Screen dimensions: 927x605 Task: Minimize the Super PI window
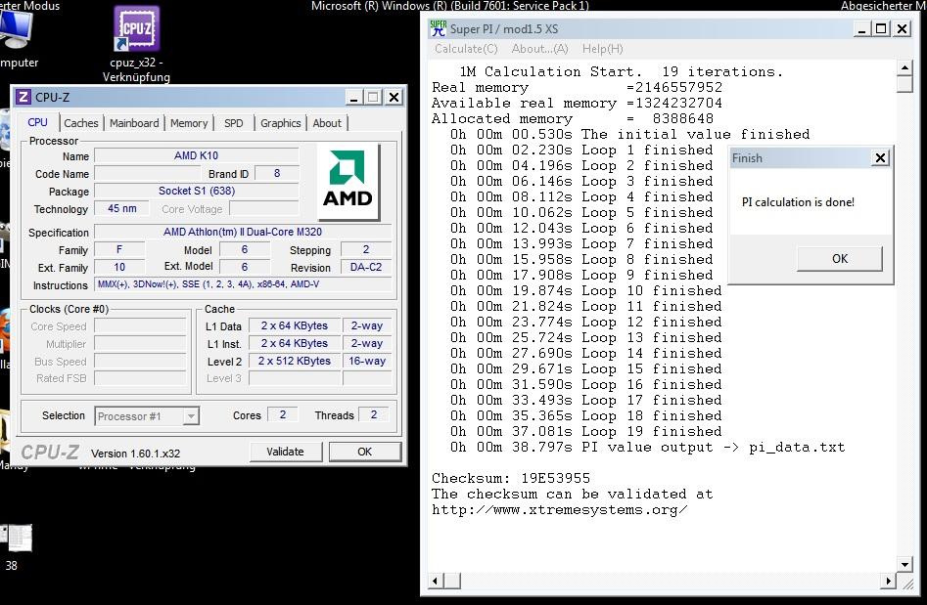click(862, 29)
